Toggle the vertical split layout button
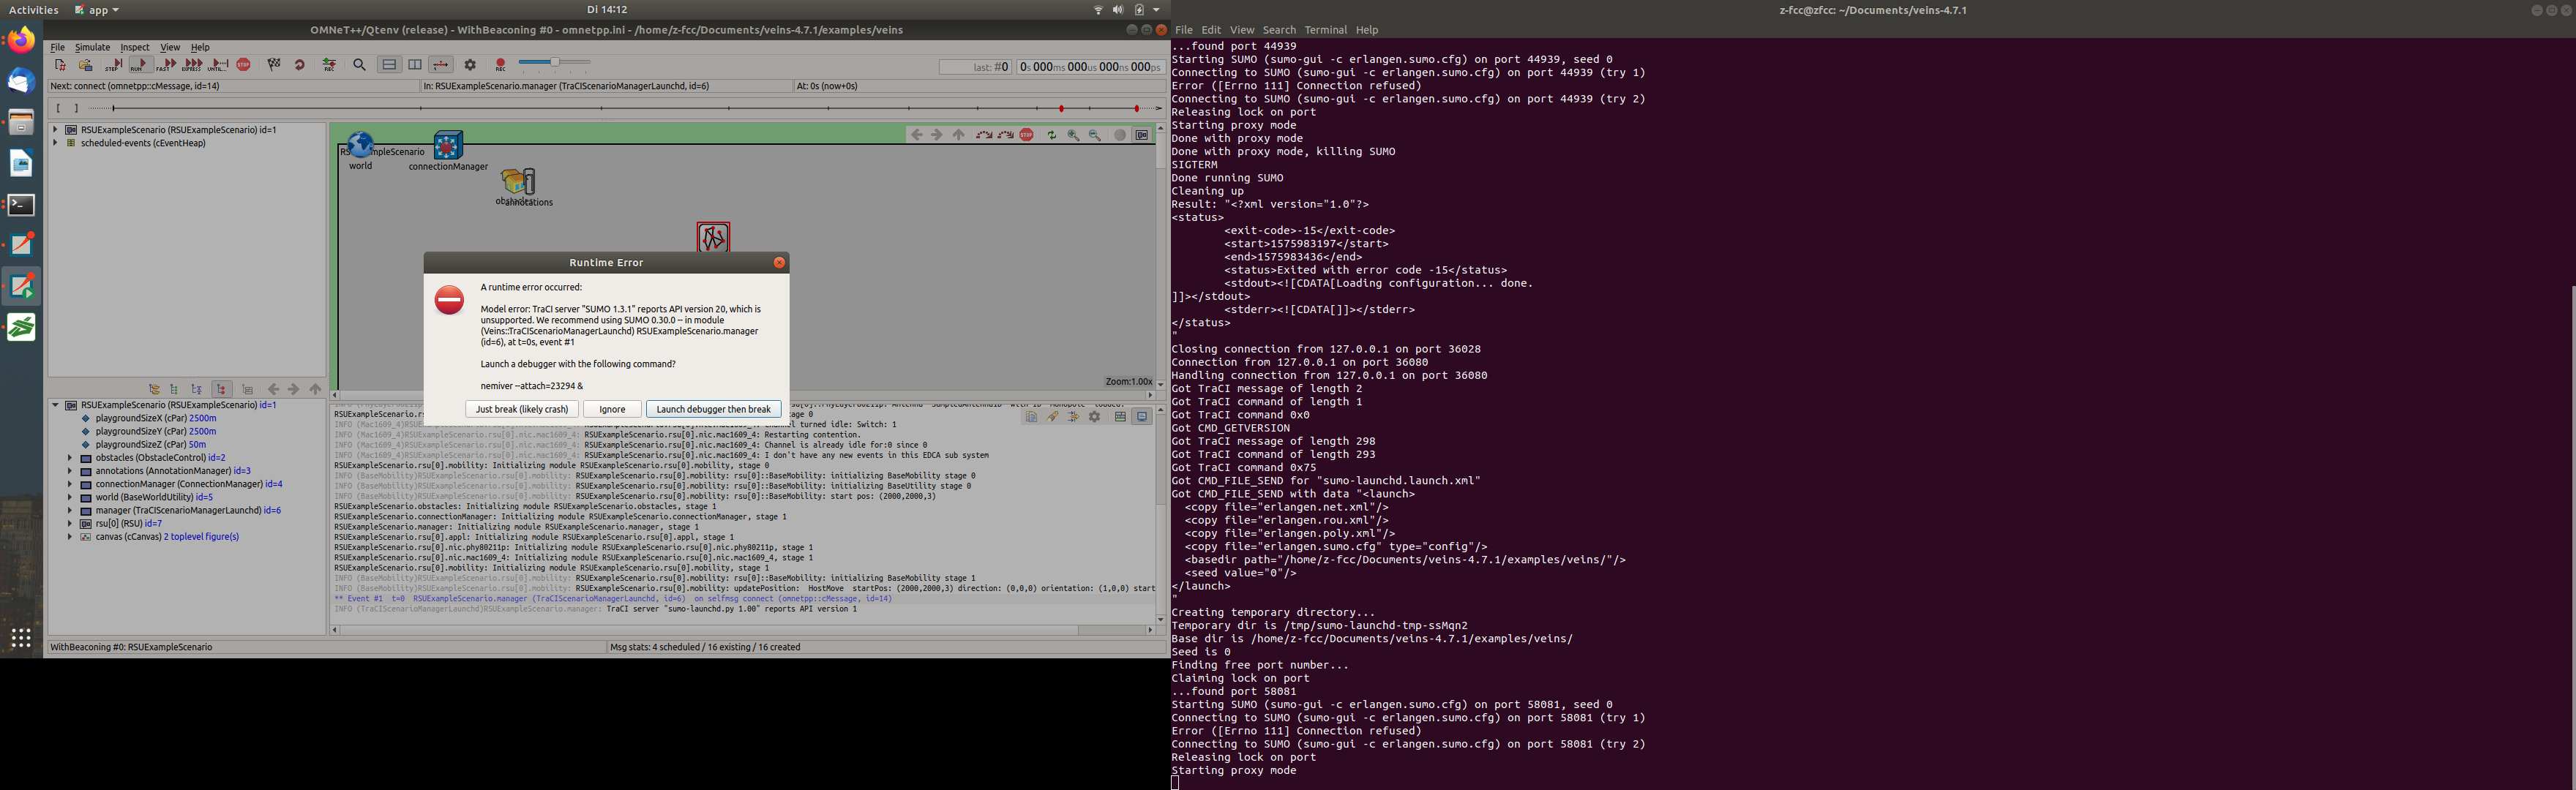The height and width of the screenshot is (790, 2576). coord(415,65)
